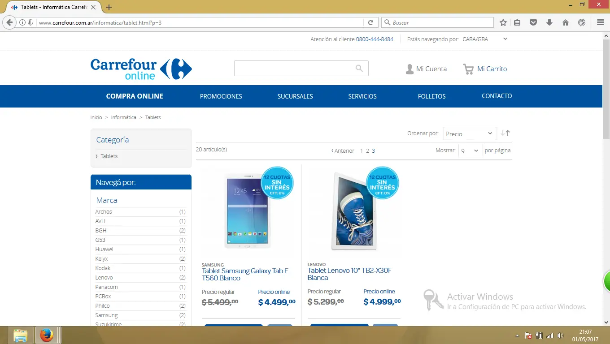The width and height of the screenshot is (610, 344).
Task: Jump to results page 1
Action: click(x=362, y=151)
